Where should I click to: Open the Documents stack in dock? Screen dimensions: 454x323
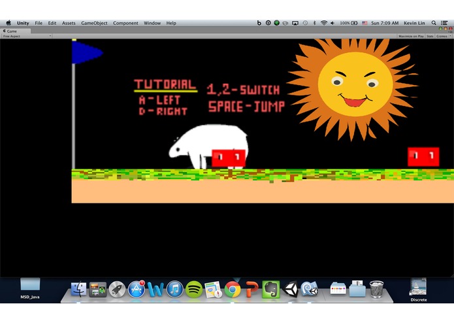[x=357, y=288]
